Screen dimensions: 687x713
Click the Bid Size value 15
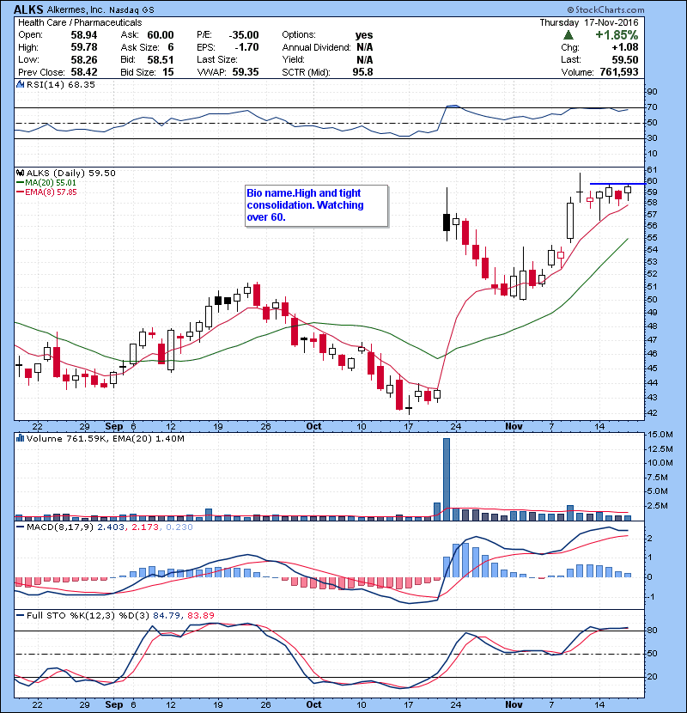click(x=168, y=72)
